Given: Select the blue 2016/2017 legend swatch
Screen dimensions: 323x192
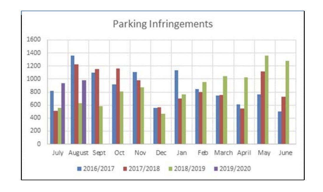Looking at the screenshot, I should 79,169.
